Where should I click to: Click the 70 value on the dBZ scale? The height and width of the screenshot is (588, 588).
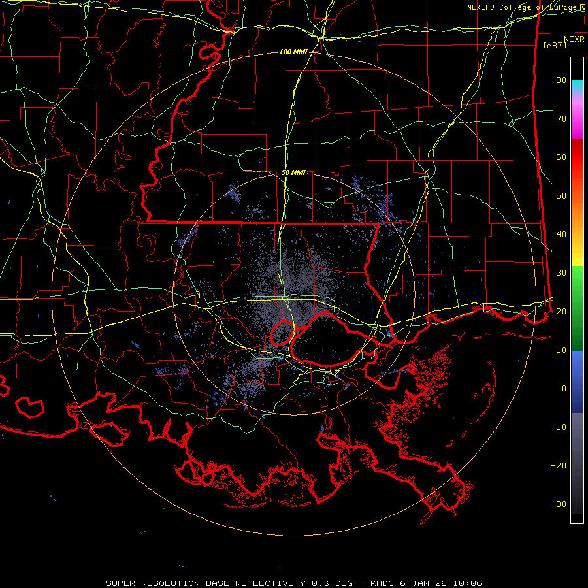pos(561,119)
